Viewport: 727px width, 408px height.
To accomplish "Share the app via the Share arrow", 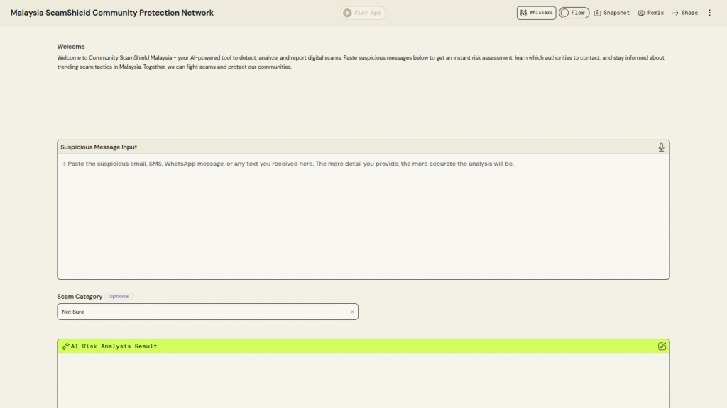I will 684,13.
